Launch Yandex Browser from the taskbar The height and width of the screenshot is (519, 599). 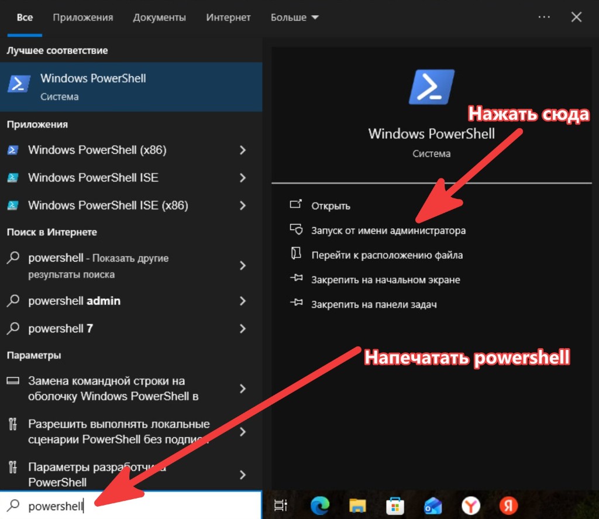click(471, 506)
